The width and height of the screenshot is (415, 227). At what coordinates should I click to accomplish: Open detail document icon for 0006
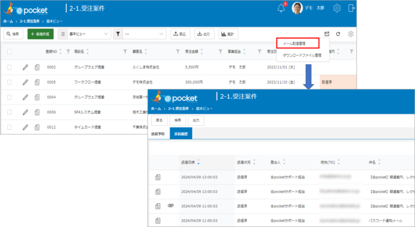point(37,112)
